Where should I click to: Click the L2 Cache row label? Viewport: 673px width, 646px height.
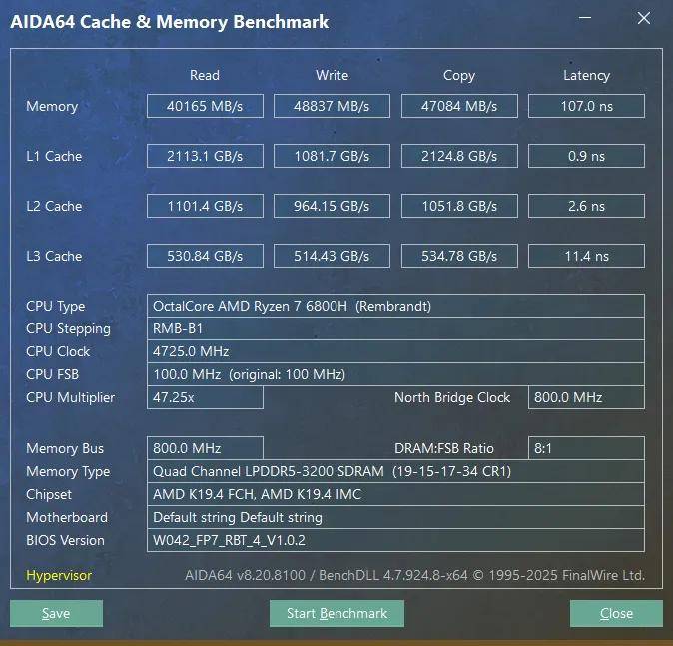click(x=54, y=206)
